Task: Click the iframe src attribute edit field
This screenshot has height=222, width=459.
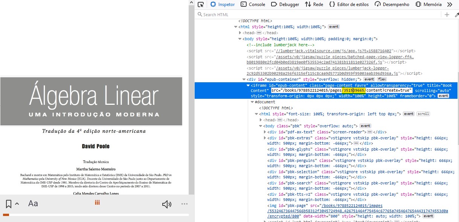Action: [341, 91]
